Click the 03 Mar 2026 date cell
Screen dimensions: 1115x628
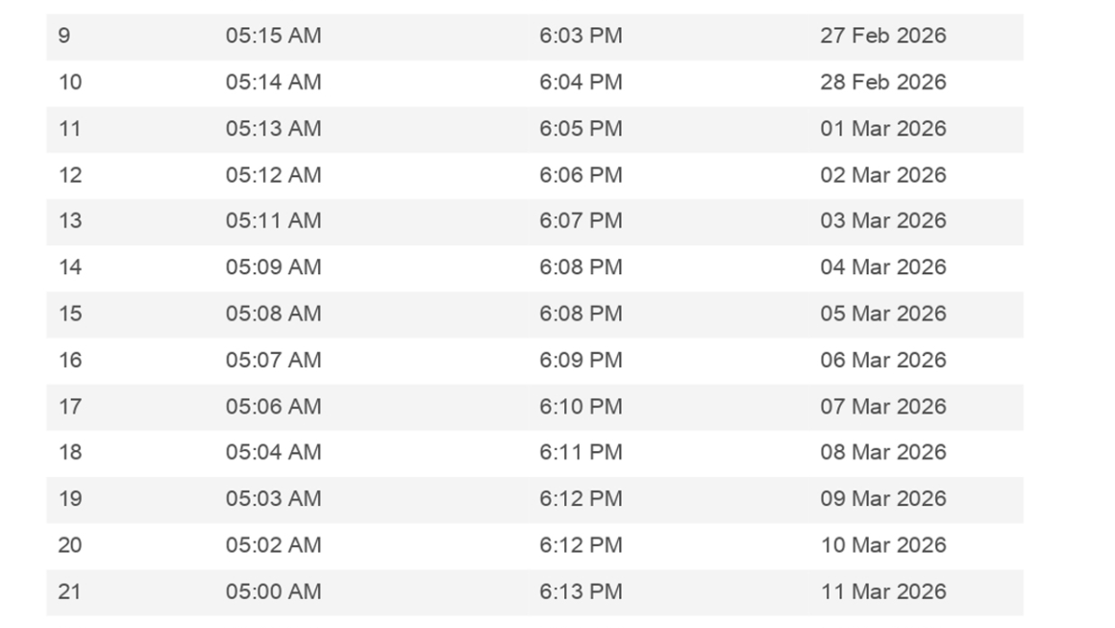coord(882,221)
